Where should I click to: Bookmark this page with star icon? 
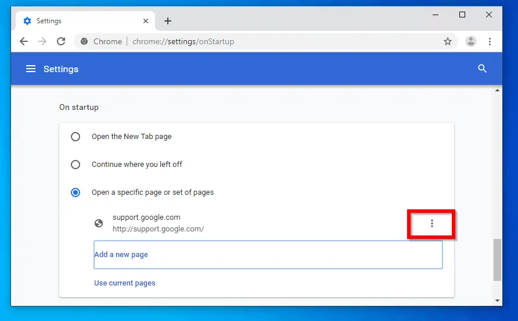[x=448, y=41]
